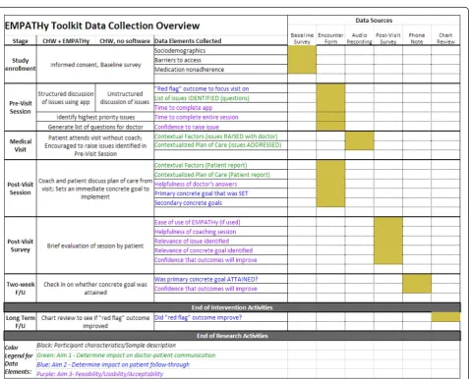Select the Baseline Survey column header
The width and height of the screenshot is (470, 379).
tap(302, 38)
